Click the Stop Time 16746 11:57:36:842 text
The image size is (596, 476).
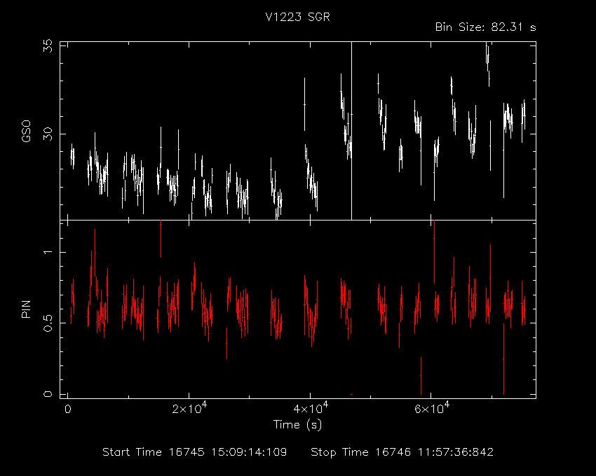(x=402, y=452)
